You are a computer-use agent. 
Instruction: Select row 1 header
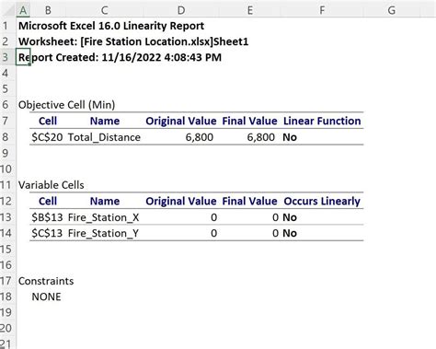pyautogui.click(x=6, y=26)
